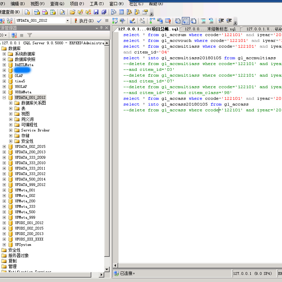Click the Execute (执行) query button

84,21
